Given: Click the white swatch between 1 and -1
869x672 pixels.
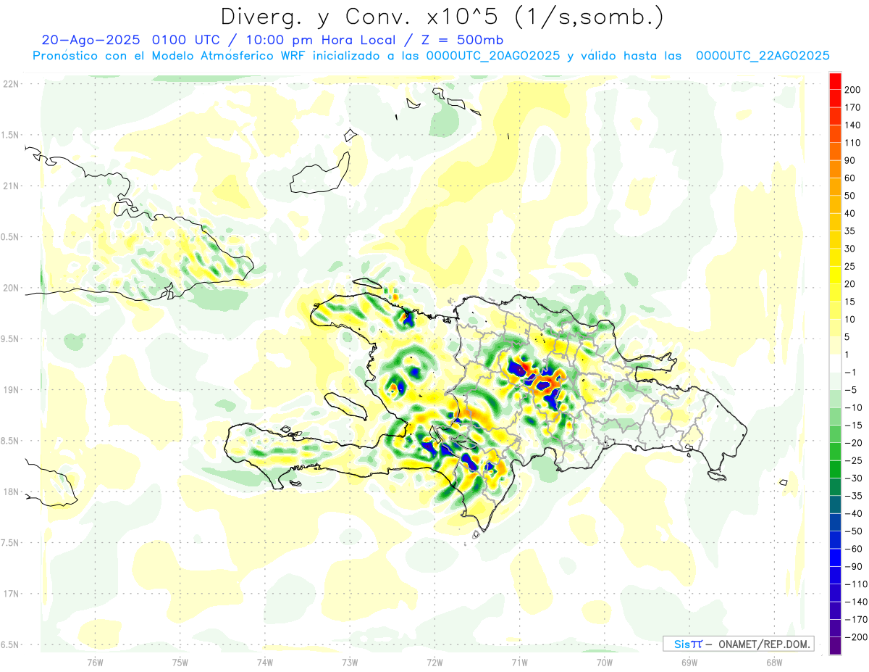Looking at the screenshot, I should (836, 363).
